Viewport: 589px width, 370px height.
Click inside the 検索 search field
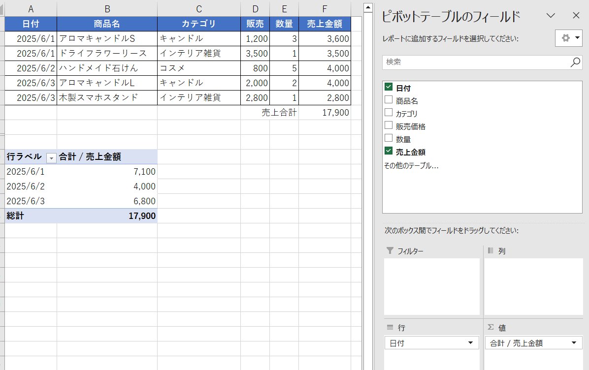tap(468, 62)
